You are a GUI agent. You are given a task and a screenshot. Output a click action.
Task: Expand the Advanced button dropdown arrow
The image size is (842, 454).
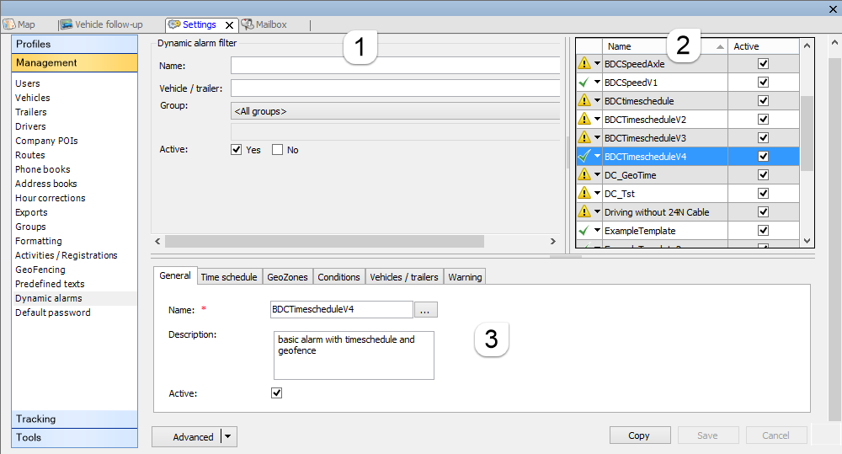pos(228,436)
